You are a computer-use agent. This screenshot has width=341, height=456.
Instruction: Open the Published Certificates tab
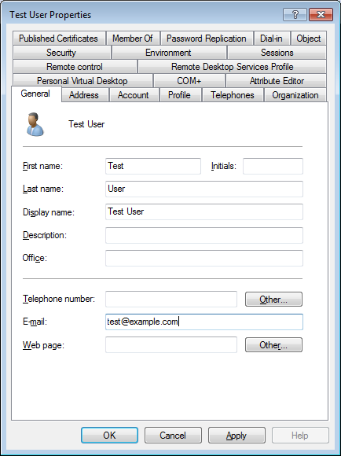[x=58, y=39]
